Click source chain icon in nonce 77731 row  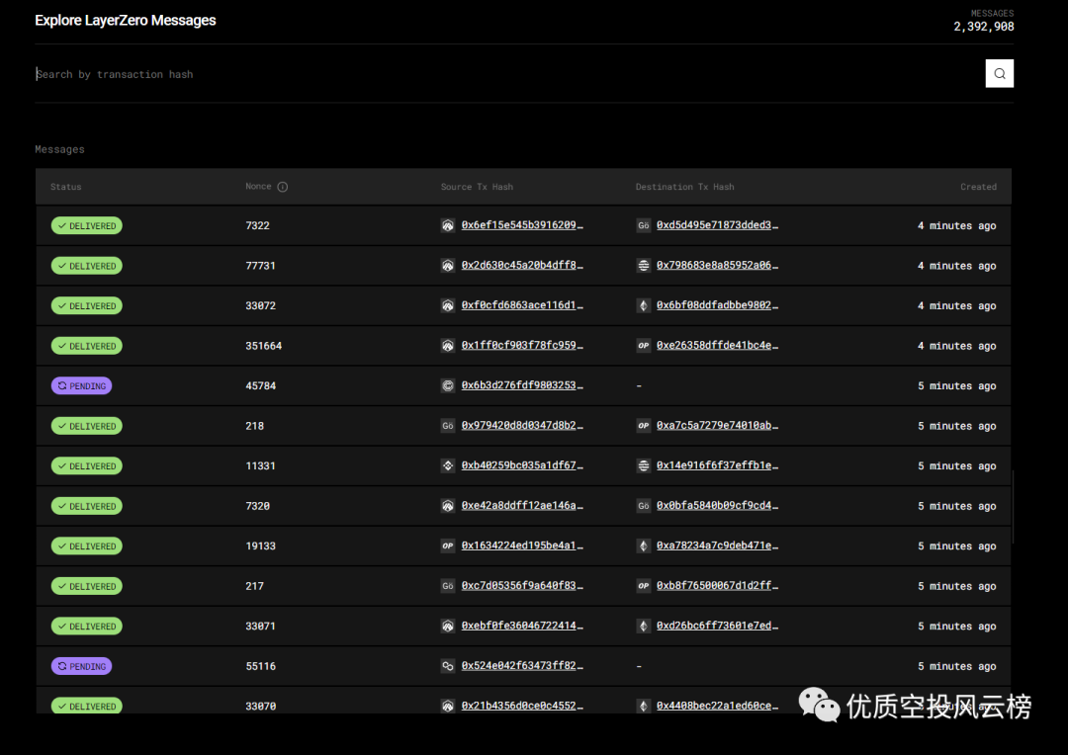448,266
